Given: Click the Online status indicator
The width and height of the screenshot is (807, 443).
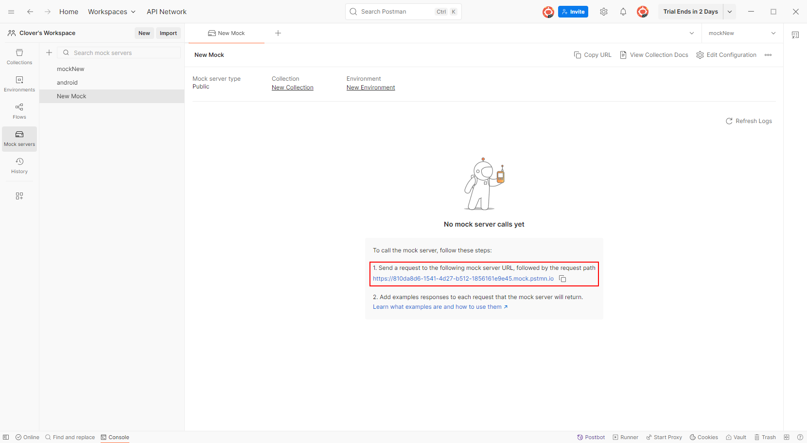Looking at the screenshot, I should tap(27, 437).
